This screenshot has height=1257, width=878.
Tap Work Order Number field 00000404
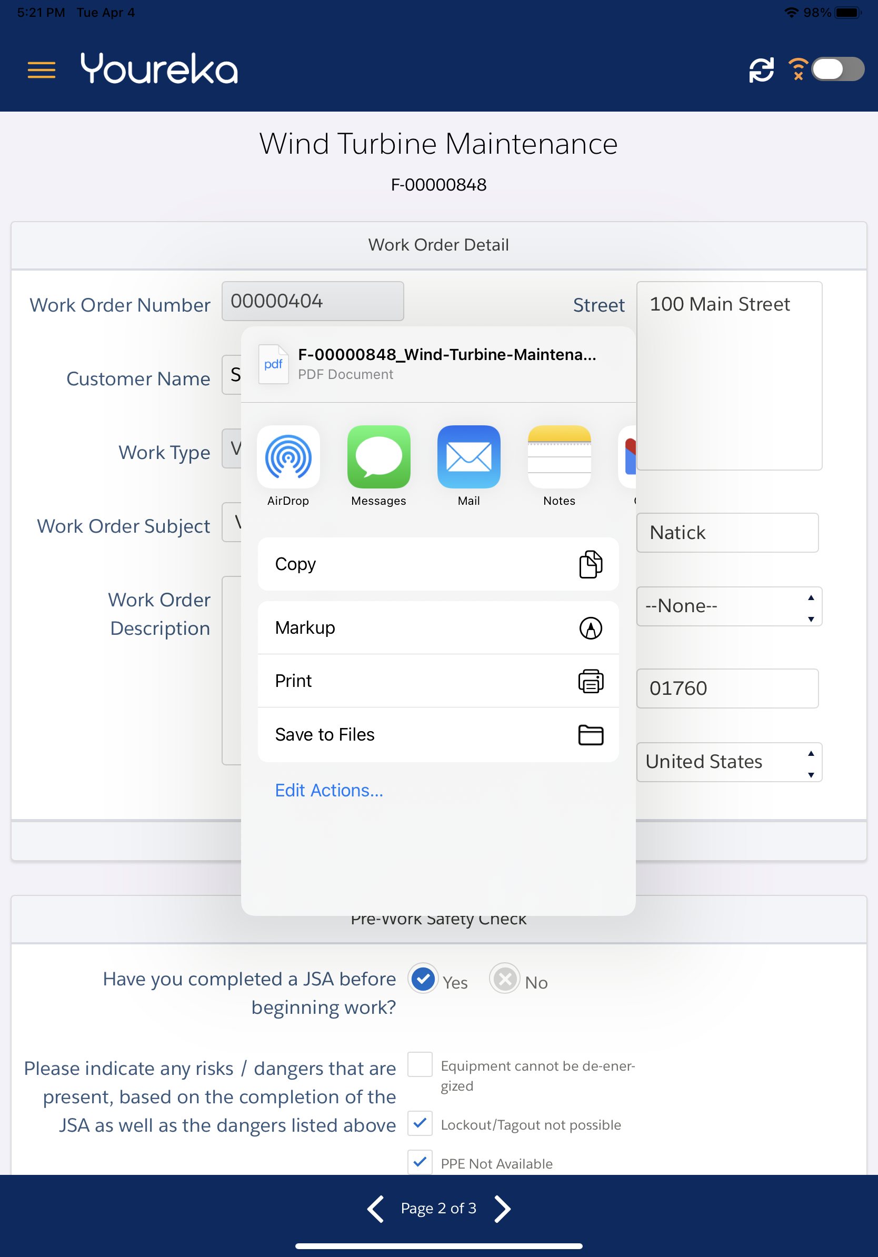(x=313, y=301)
